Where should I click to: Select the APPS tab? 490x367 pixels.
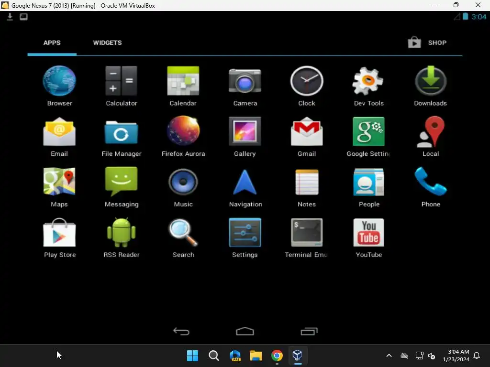[52, 43]
